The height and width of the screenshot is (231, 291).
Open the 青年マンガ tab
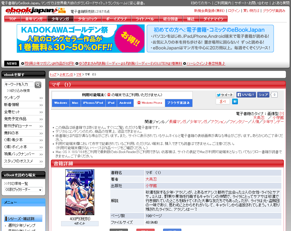(34, 19)
